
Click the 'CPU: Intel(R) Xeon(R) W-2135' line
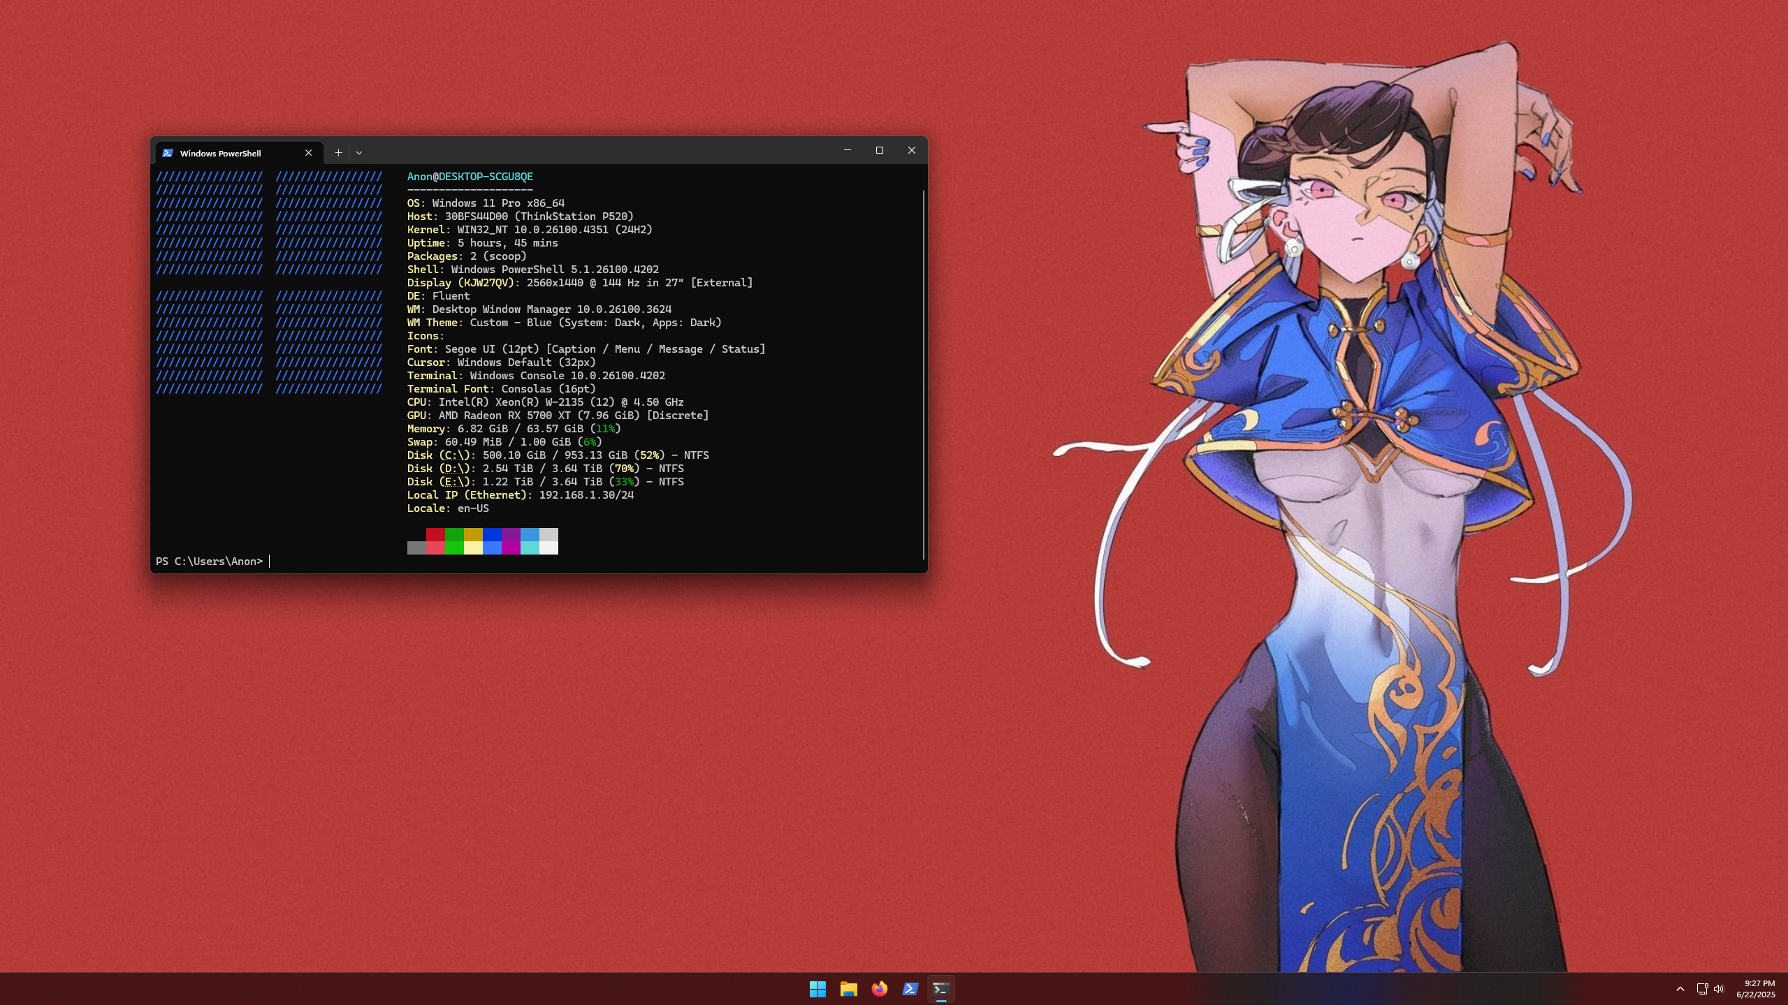click(x=546, y=402)
